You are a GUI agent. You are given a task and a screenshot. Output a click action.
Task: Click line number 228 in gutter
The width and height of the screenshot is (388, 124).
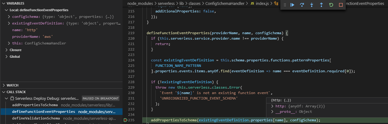pyautogui.click(x=131, y=82)
